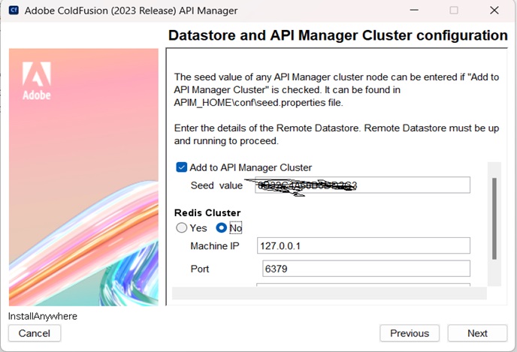Screen dimensions: 517x352
Task: Toggle the Add to API Manager Cluster checkbox
Action: tap(181, 167)
